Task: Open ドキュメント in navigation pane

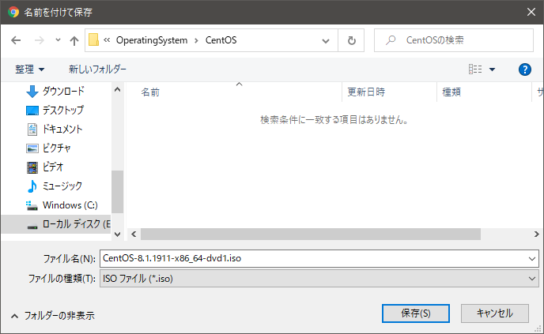Action: click(x=62, y=129)
